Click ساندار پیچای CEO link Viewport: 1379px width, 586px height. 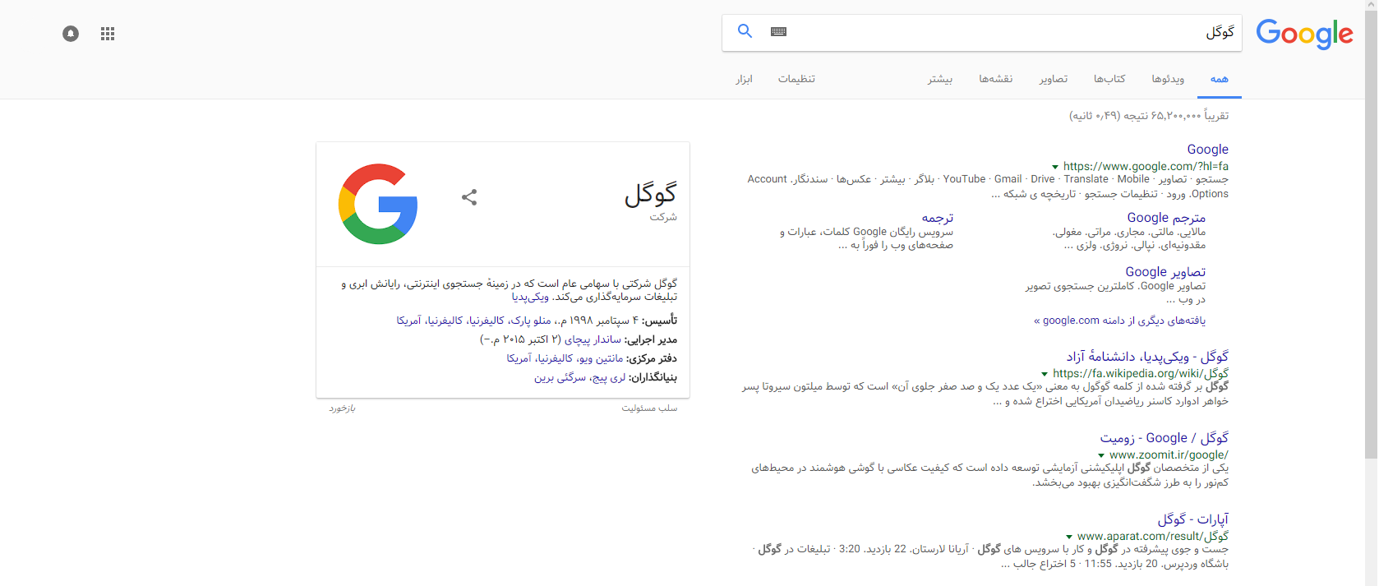point(593,339)
